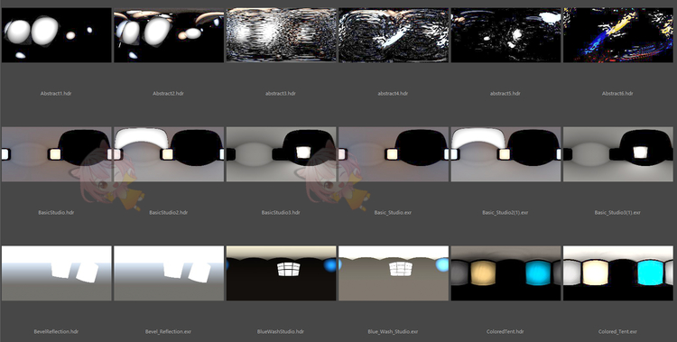The image size is (677, 342).
Task: Open the Blue_Wash_Studio.exr thumbnail
Action: coord(393,273)
